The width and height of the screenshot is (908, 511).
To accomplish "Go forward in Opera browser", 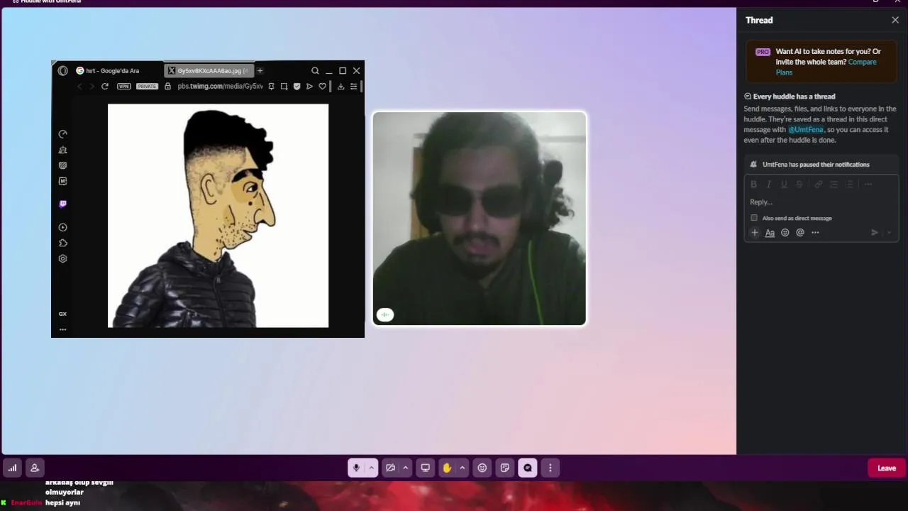I will [x=92, y=87].
